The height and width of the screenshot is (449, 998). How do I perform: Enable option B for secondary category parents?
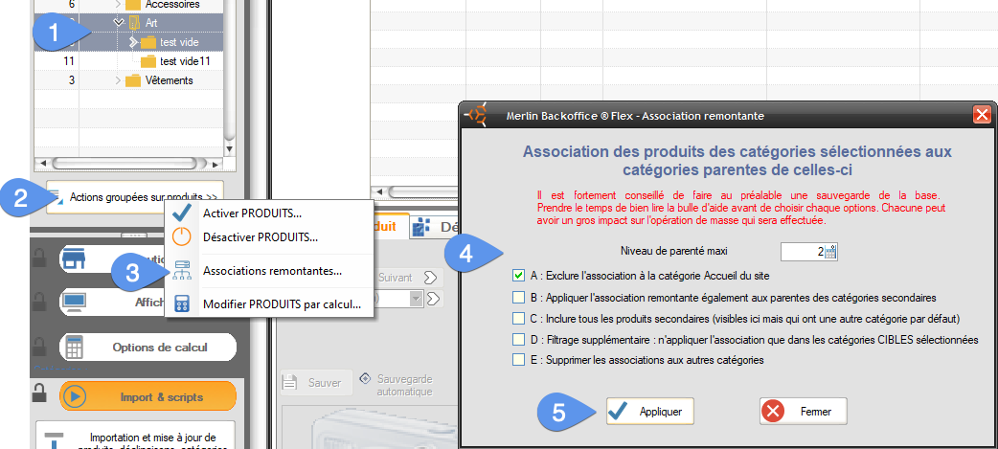pos(518,297)
